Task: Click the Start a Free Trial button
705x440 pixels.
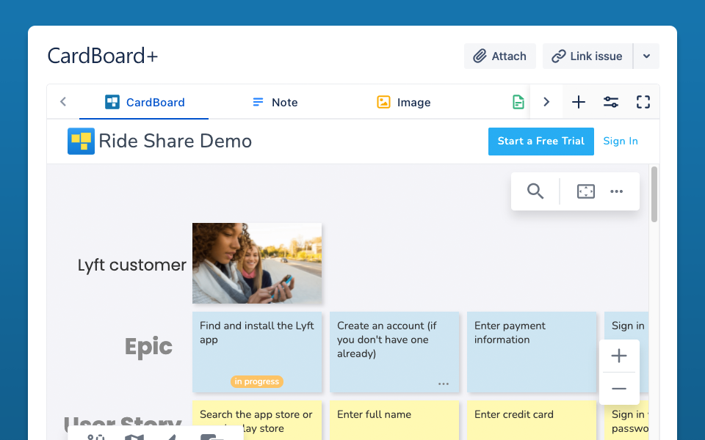Action: pos(541,141)
